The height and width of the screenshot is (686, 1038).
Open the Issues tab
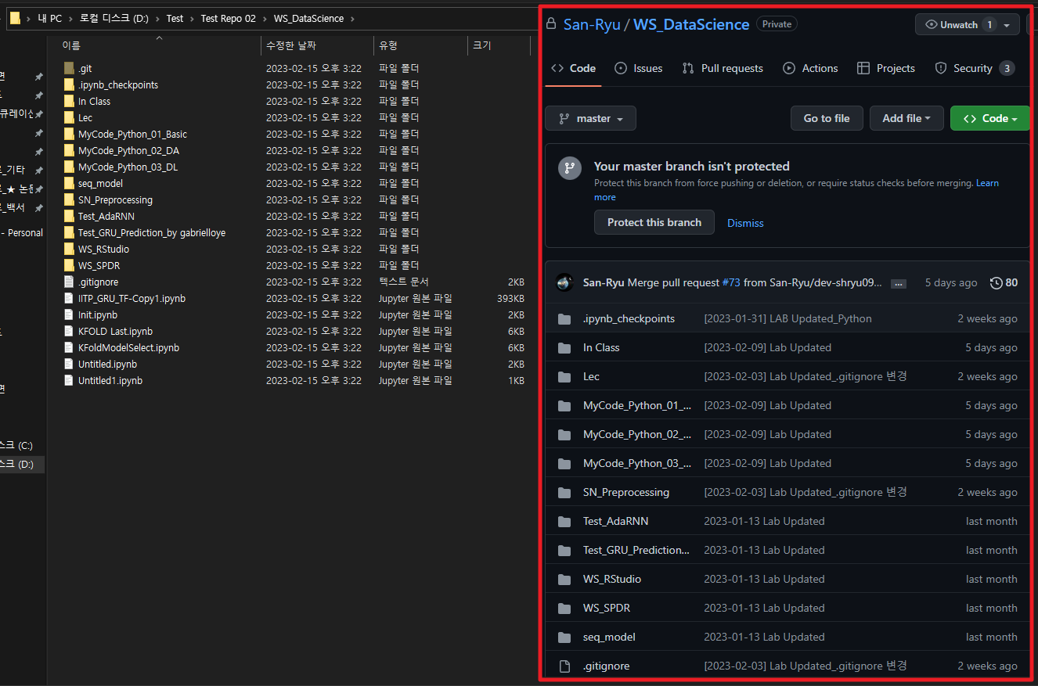click(x=638, y=68)
